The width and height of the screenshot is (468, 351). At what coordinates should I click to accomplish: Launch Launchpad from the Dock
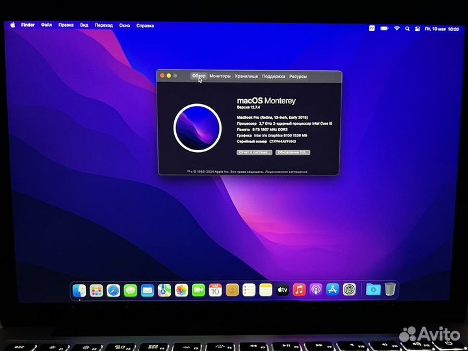coord(96,291)
